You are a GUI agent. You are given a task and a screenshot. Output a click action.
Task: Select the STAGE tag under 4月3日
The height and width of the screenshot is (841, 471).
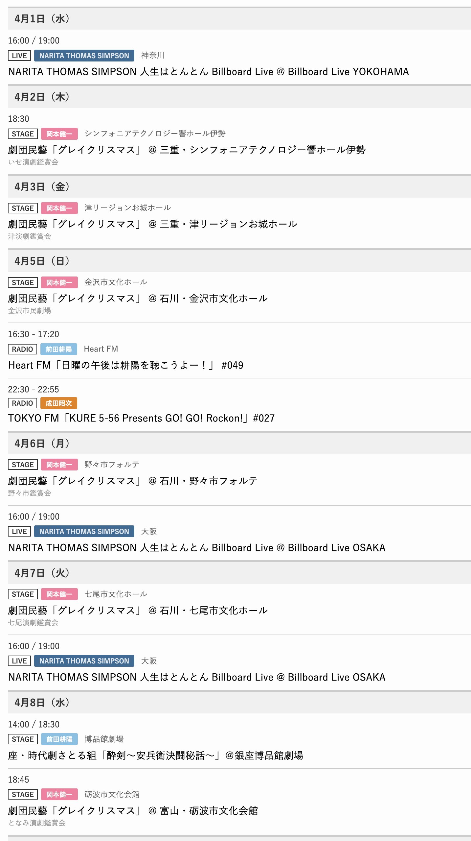pyautogui.click(x=23, y=208)
